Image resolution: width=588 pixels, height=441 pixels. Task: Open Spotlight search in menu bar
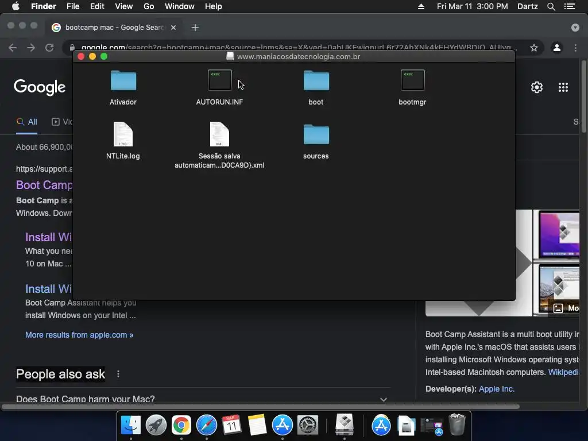tap(551, 6)
